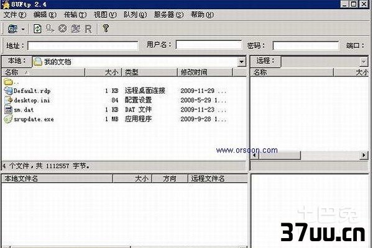Expand the site manager dropdown arrow
The height and width of the screenshot is (248, 373).
tap(23, 29)
